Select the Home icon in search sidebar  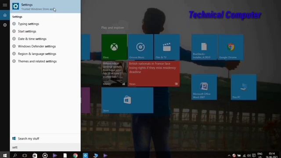(x=5, y=15)
